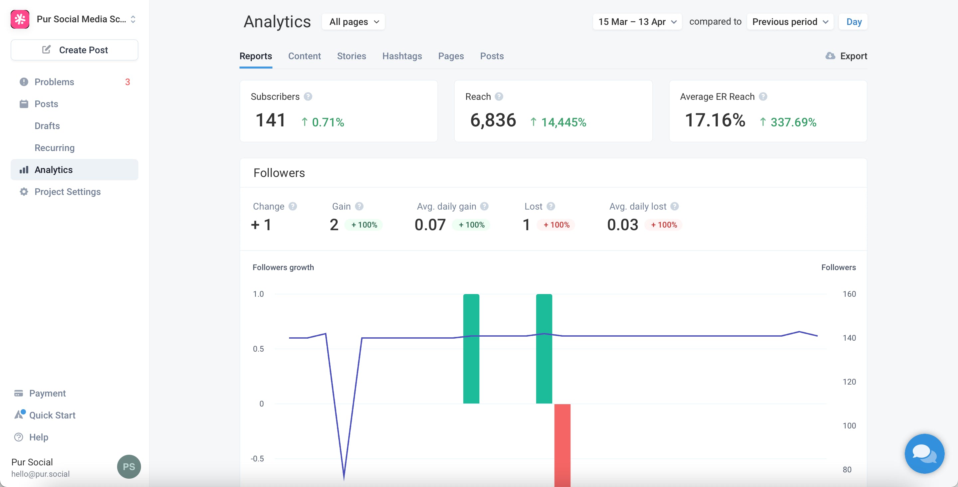Show the Lost help tooltip icon
Viewport: 958px width, 487px height.
point(551,207)
